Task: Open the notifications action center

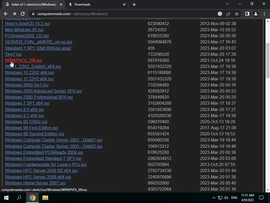Action: point(261,198)
